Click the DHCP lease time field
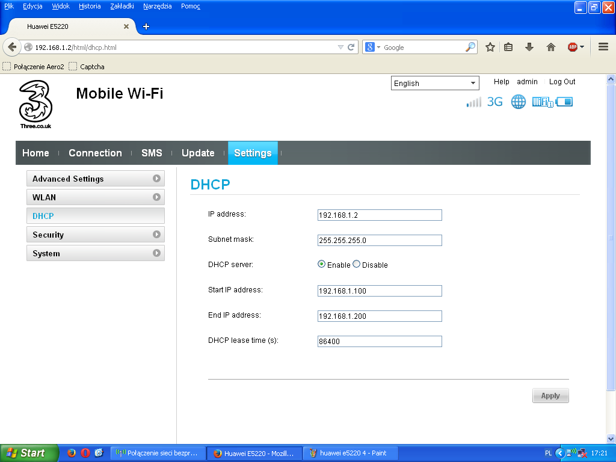This screenshot has height=462, width=616. pos(380,341)
